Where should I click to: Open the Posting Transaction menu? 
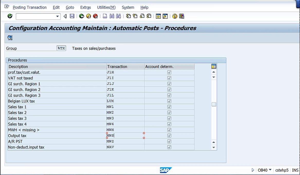coord(30,7)
